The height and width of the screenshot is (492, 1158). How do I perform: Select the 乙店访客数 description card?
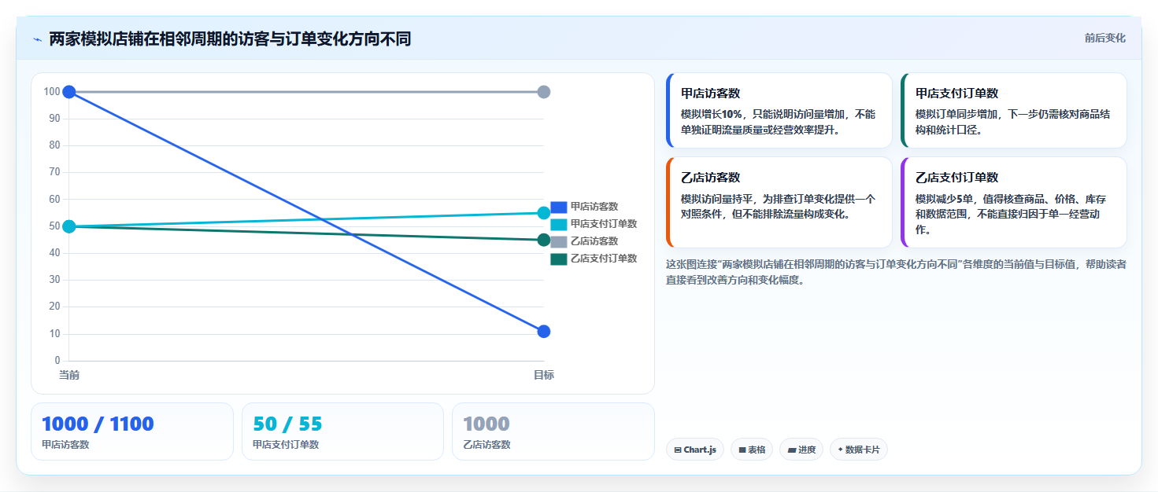coord(779,202)
